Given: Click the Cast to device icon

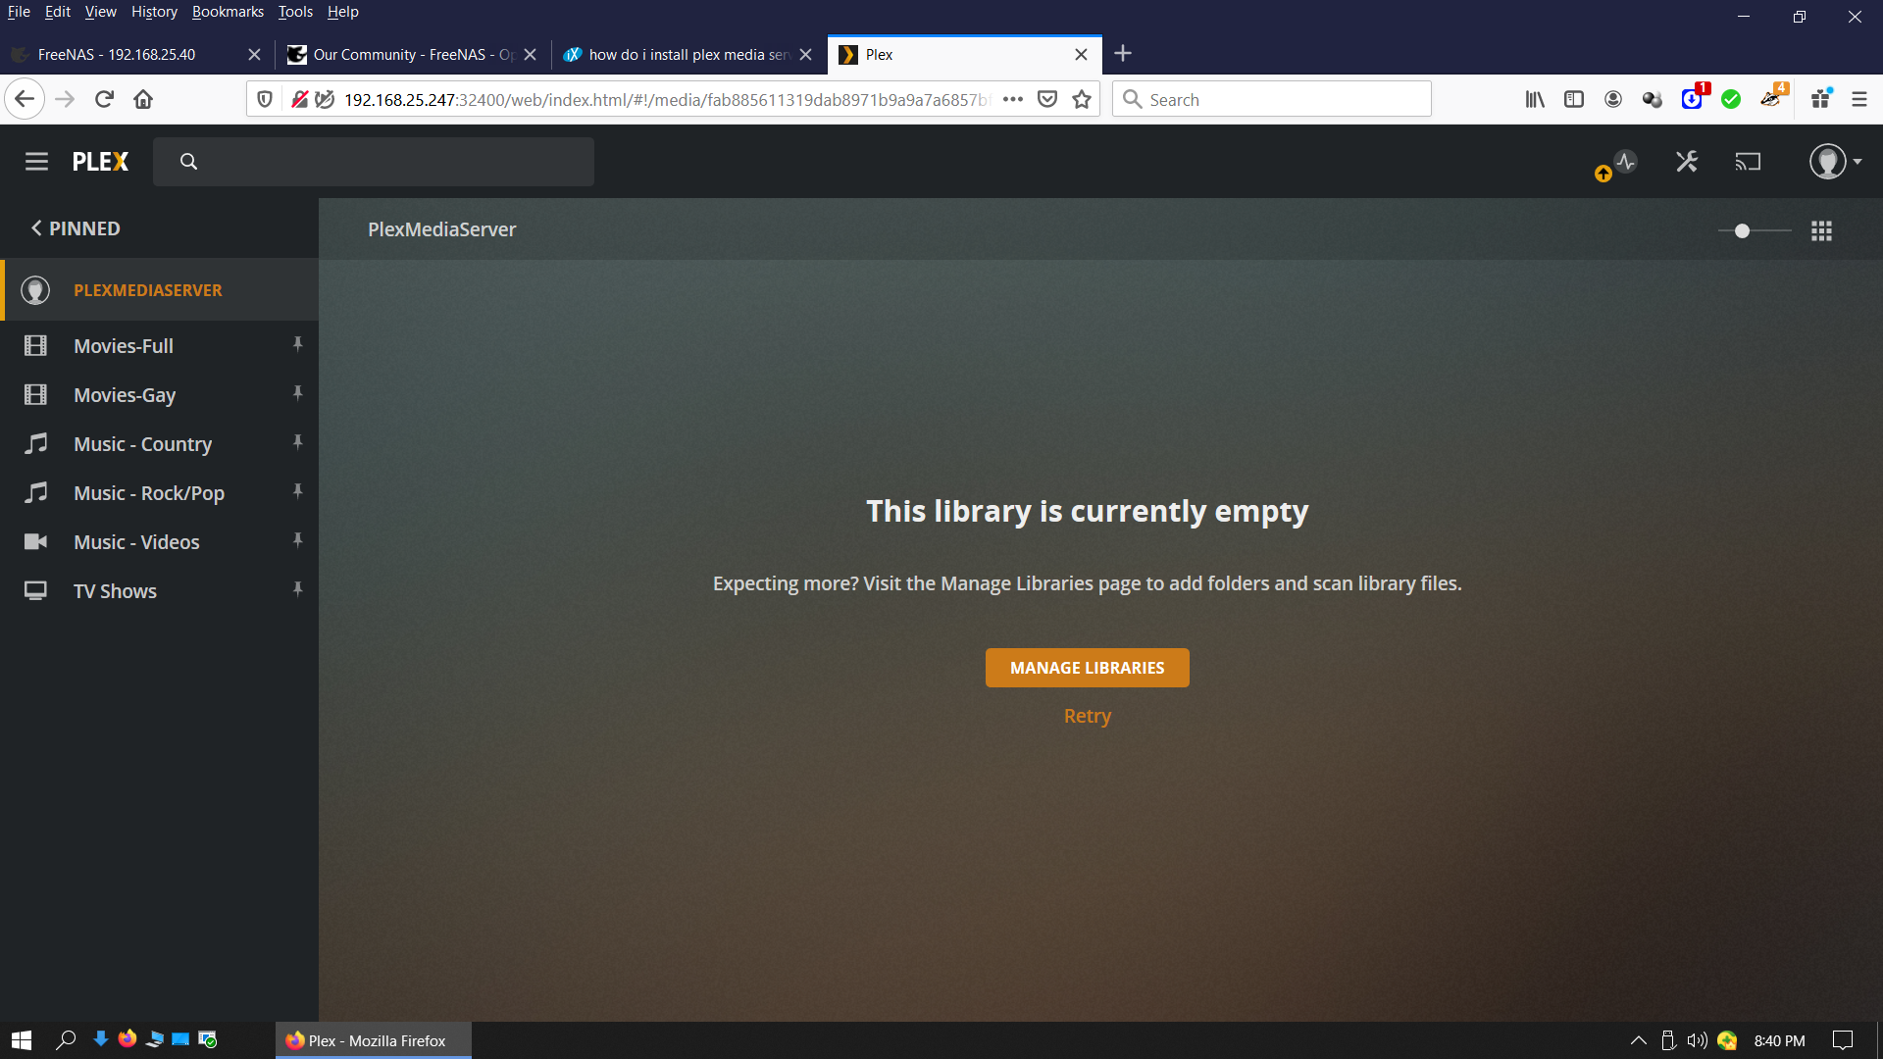Looking at the screenshot, I should (x=1748, y=162).
